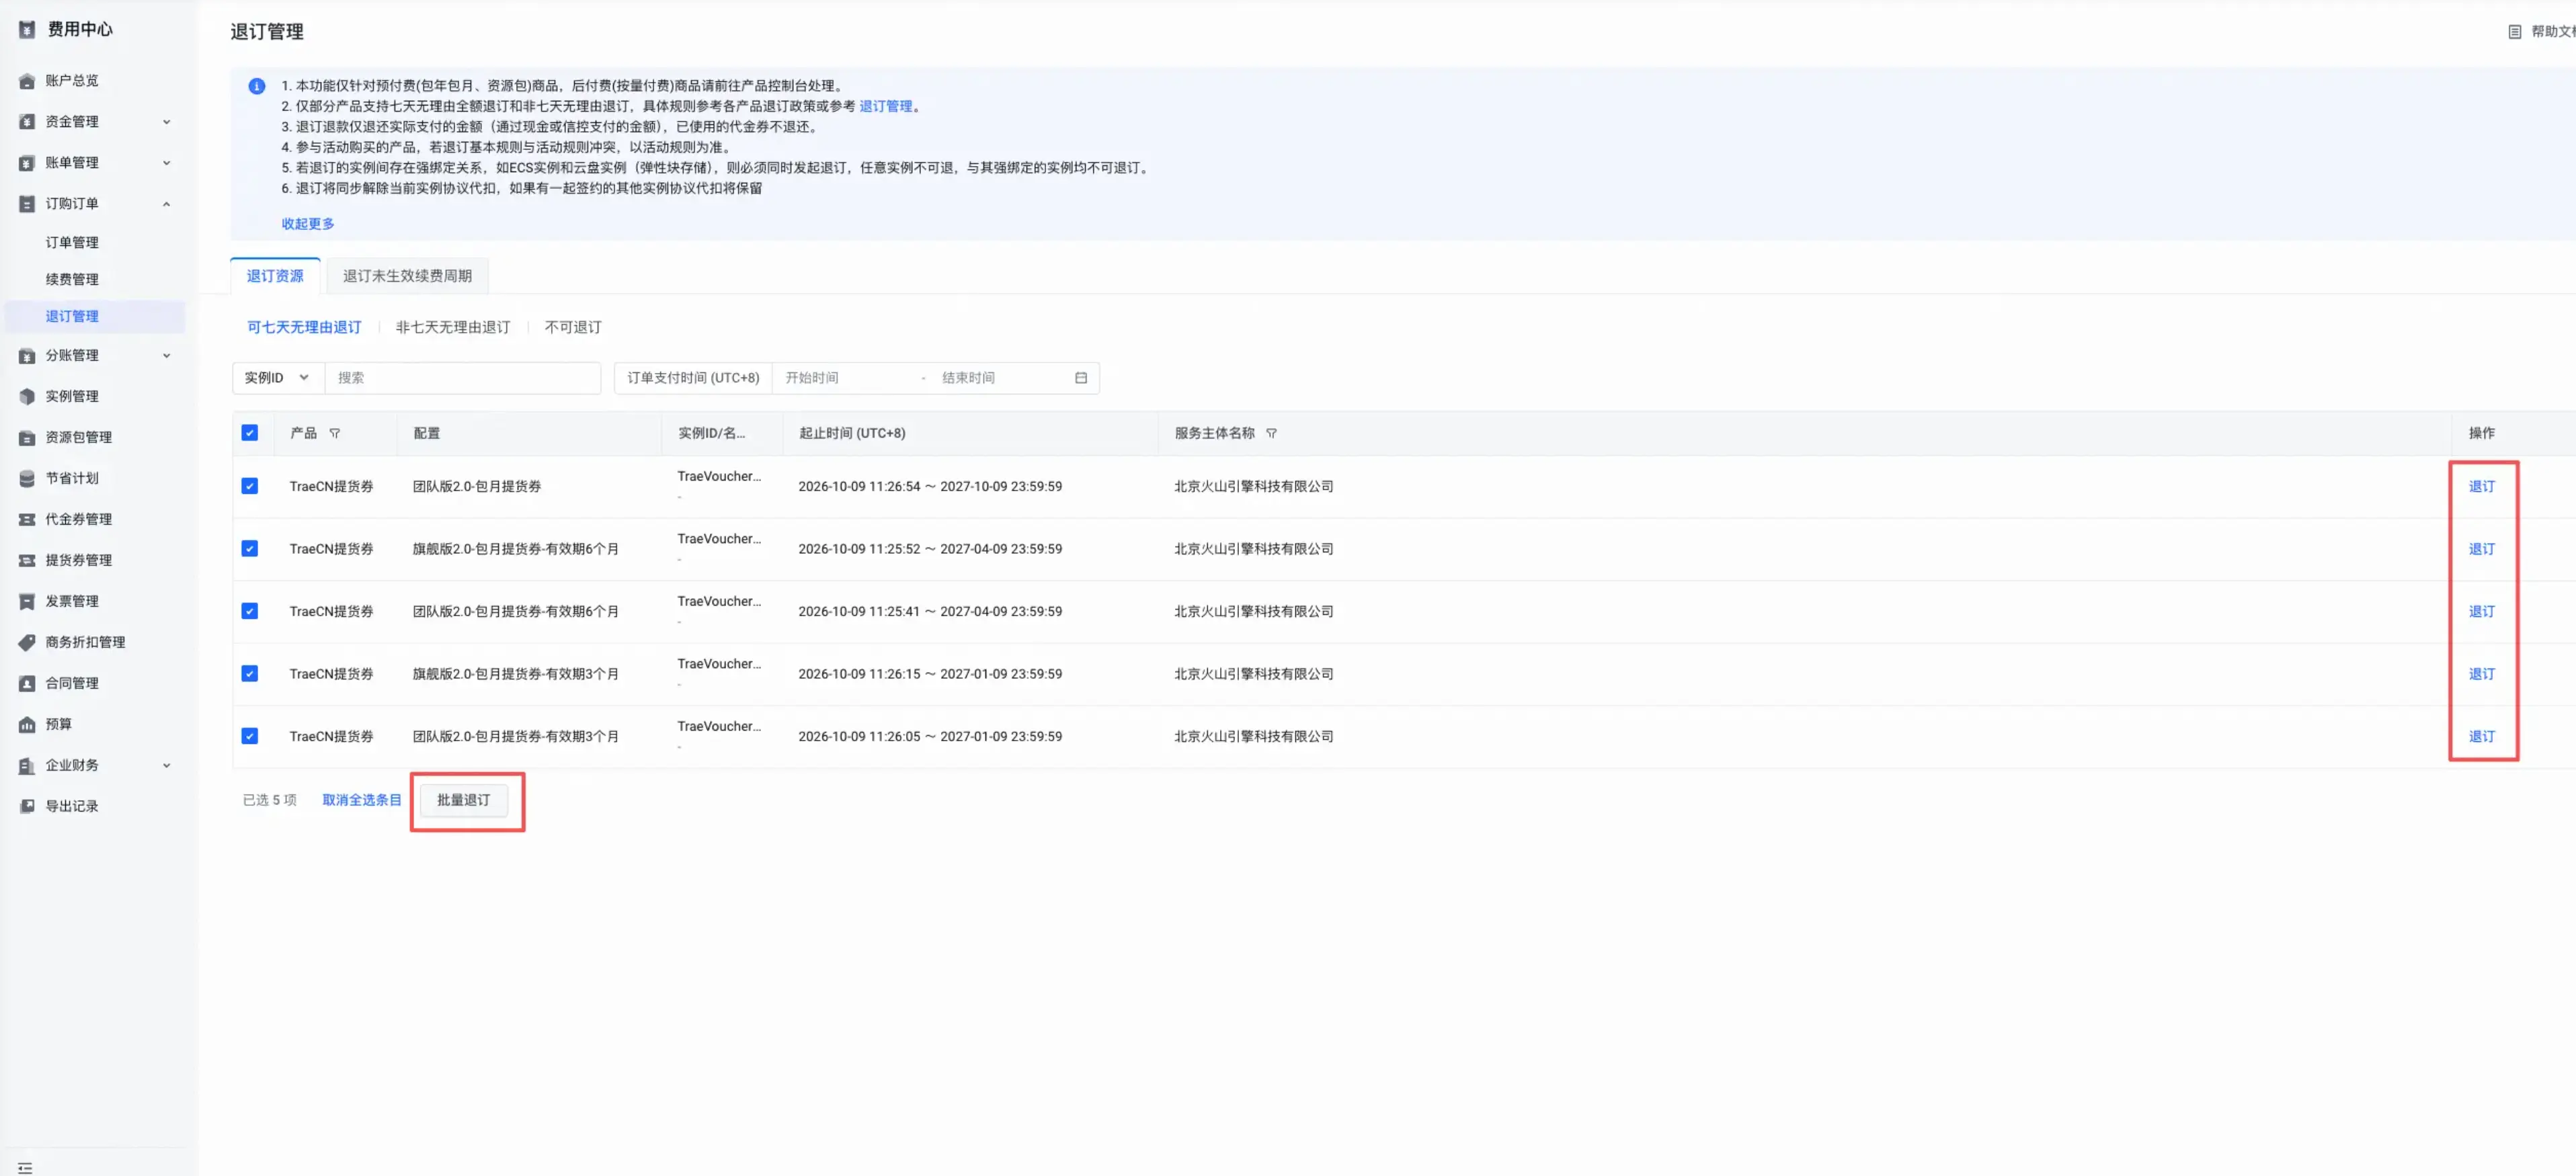
Task: Open 订单管理 in the sidebar
Action: tap(72, 243)
